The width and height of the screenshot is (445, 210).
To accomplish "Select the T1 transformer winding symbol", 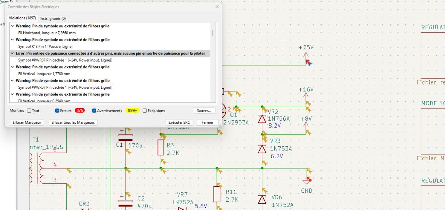I will pos(37,168).
